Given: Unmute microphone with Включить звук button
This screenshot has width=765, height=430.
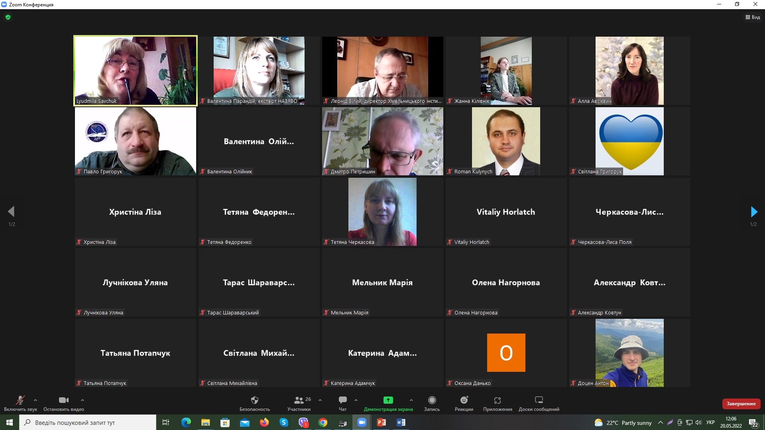Looking at the screenshot, I should (x=20, y=403).
